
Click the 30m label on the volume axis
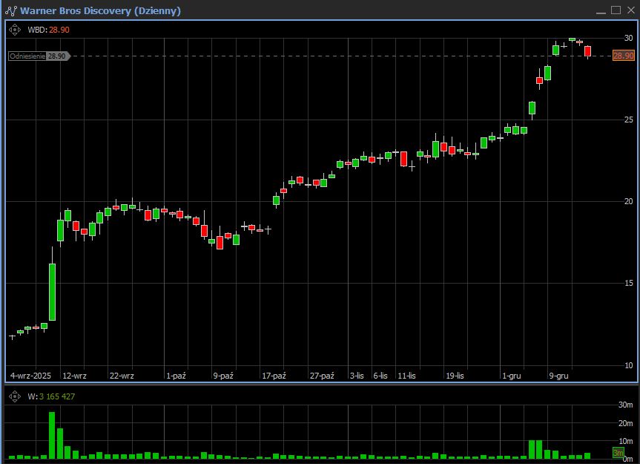[x=626, y=405]
